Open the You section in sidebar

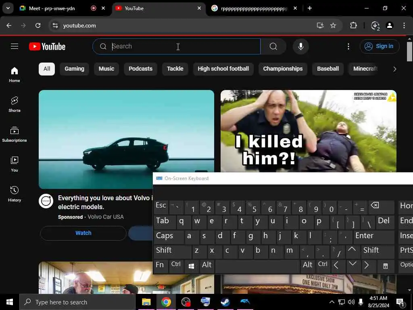[x=15, y=164]
